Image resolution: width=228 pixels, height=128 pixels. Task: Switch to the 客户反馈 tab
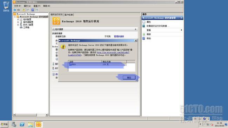69,15
